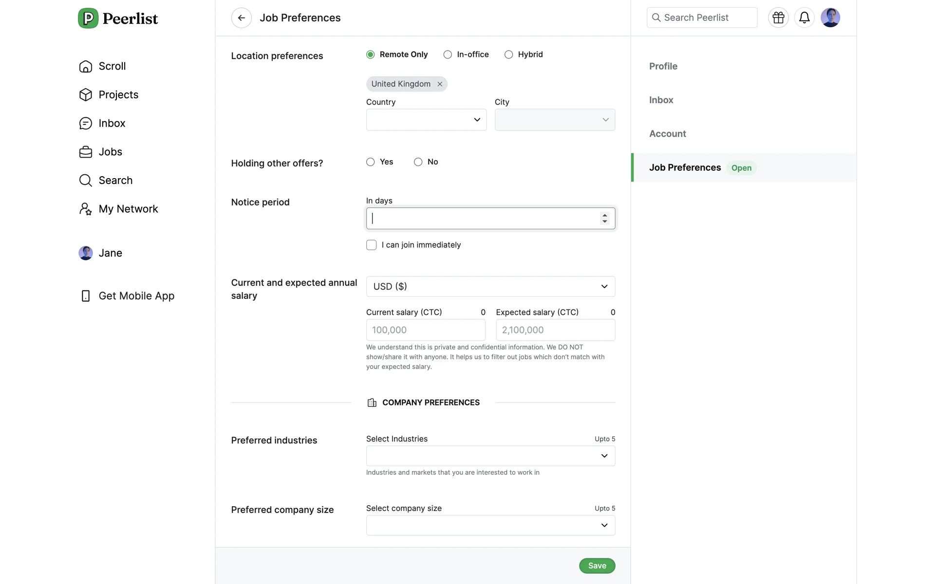
Task: Choose Yes for holding other offers
Action: (371, 162)
